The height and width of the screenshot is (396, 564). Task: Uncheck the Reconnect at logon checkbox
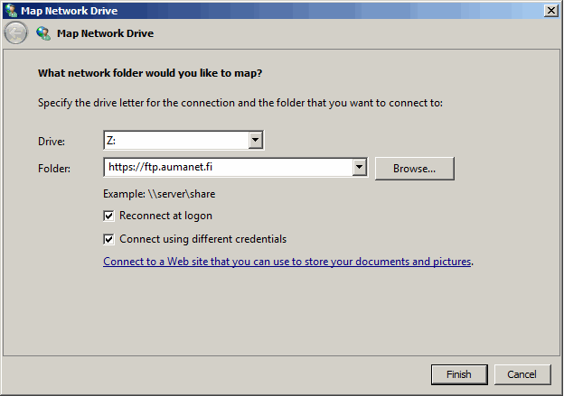click(x=108, y=216)
